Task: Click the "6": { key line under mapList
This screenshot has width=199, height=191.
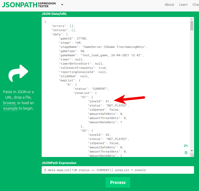Action: tap(71, 85)
